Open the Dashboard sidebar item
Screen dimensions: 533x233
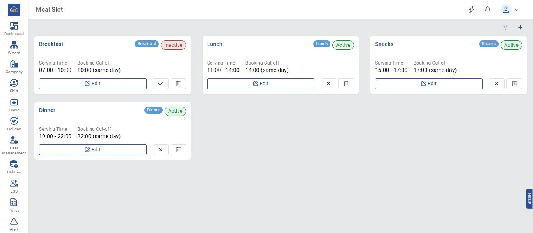(14, 29)
